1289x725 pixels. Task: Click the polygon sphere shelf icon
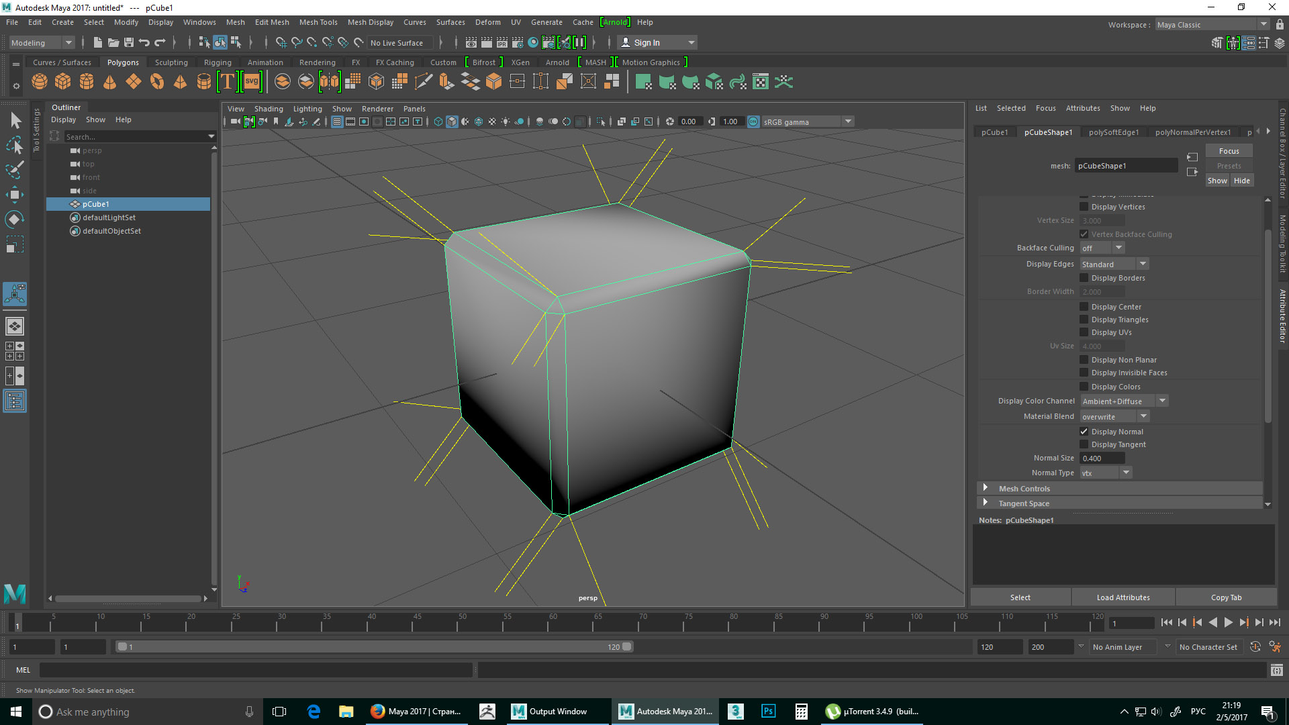tap(40, 82)
